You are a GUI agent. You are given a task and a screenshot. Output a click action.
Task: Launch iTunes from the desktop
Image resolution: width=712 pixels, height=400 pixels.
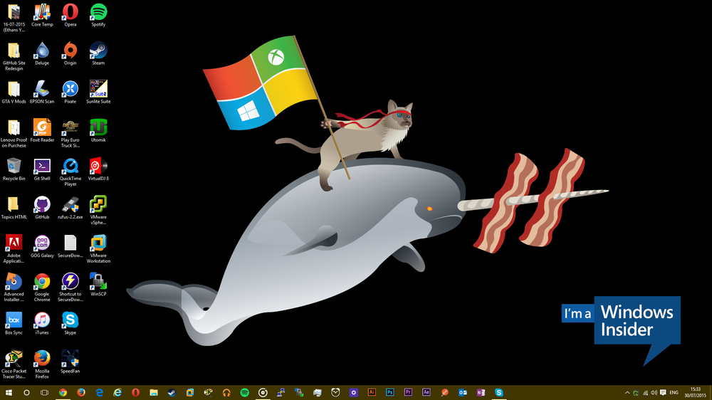point(42,324)
